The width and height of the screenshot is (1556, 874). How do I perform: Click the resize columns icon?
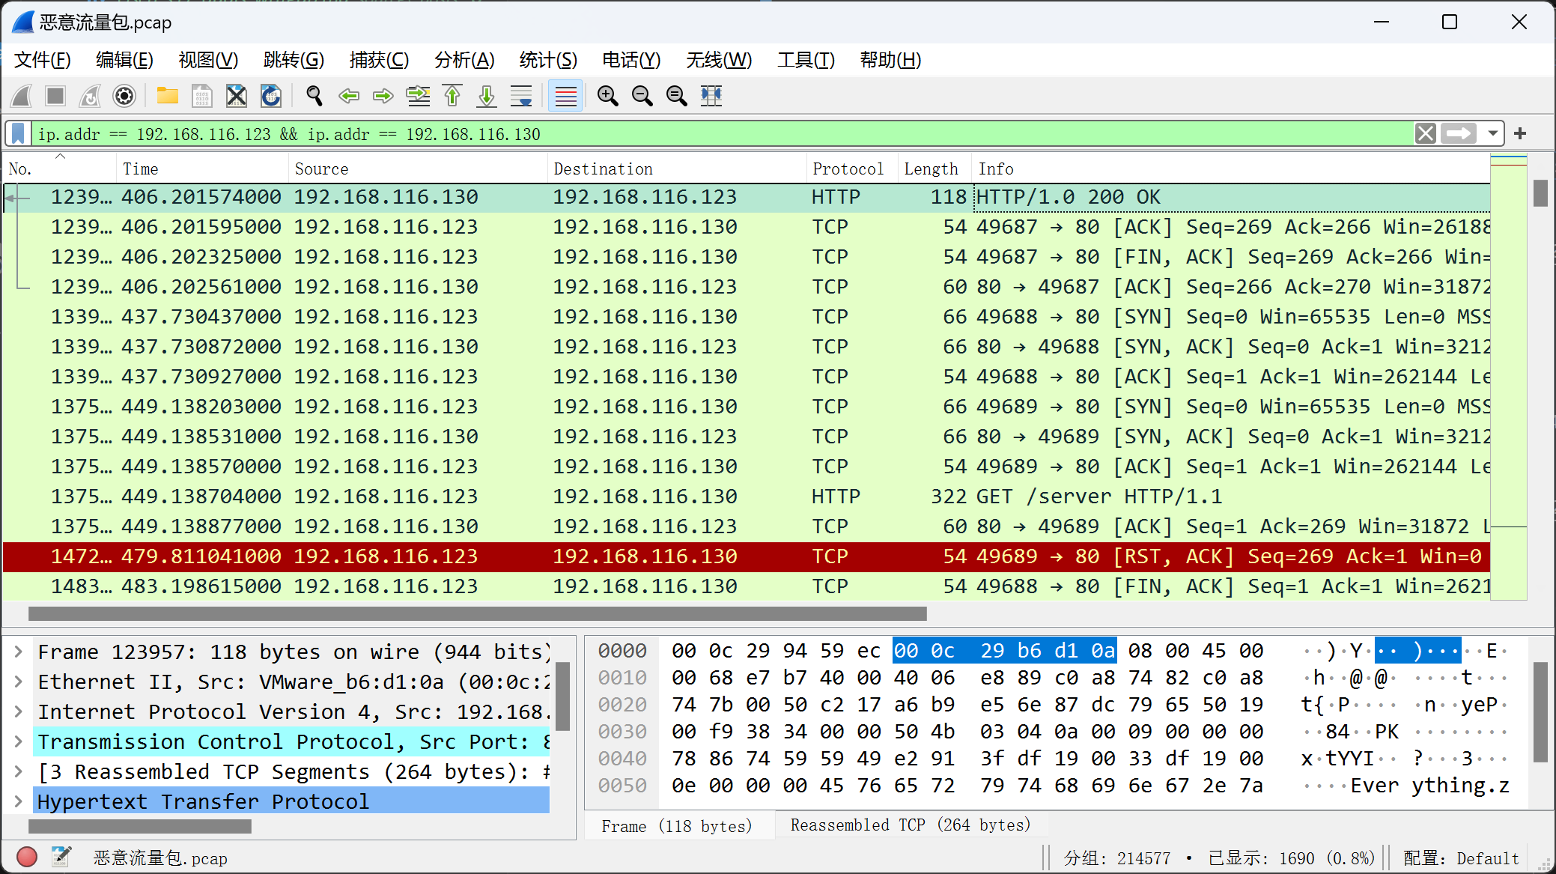coord(711,96)
